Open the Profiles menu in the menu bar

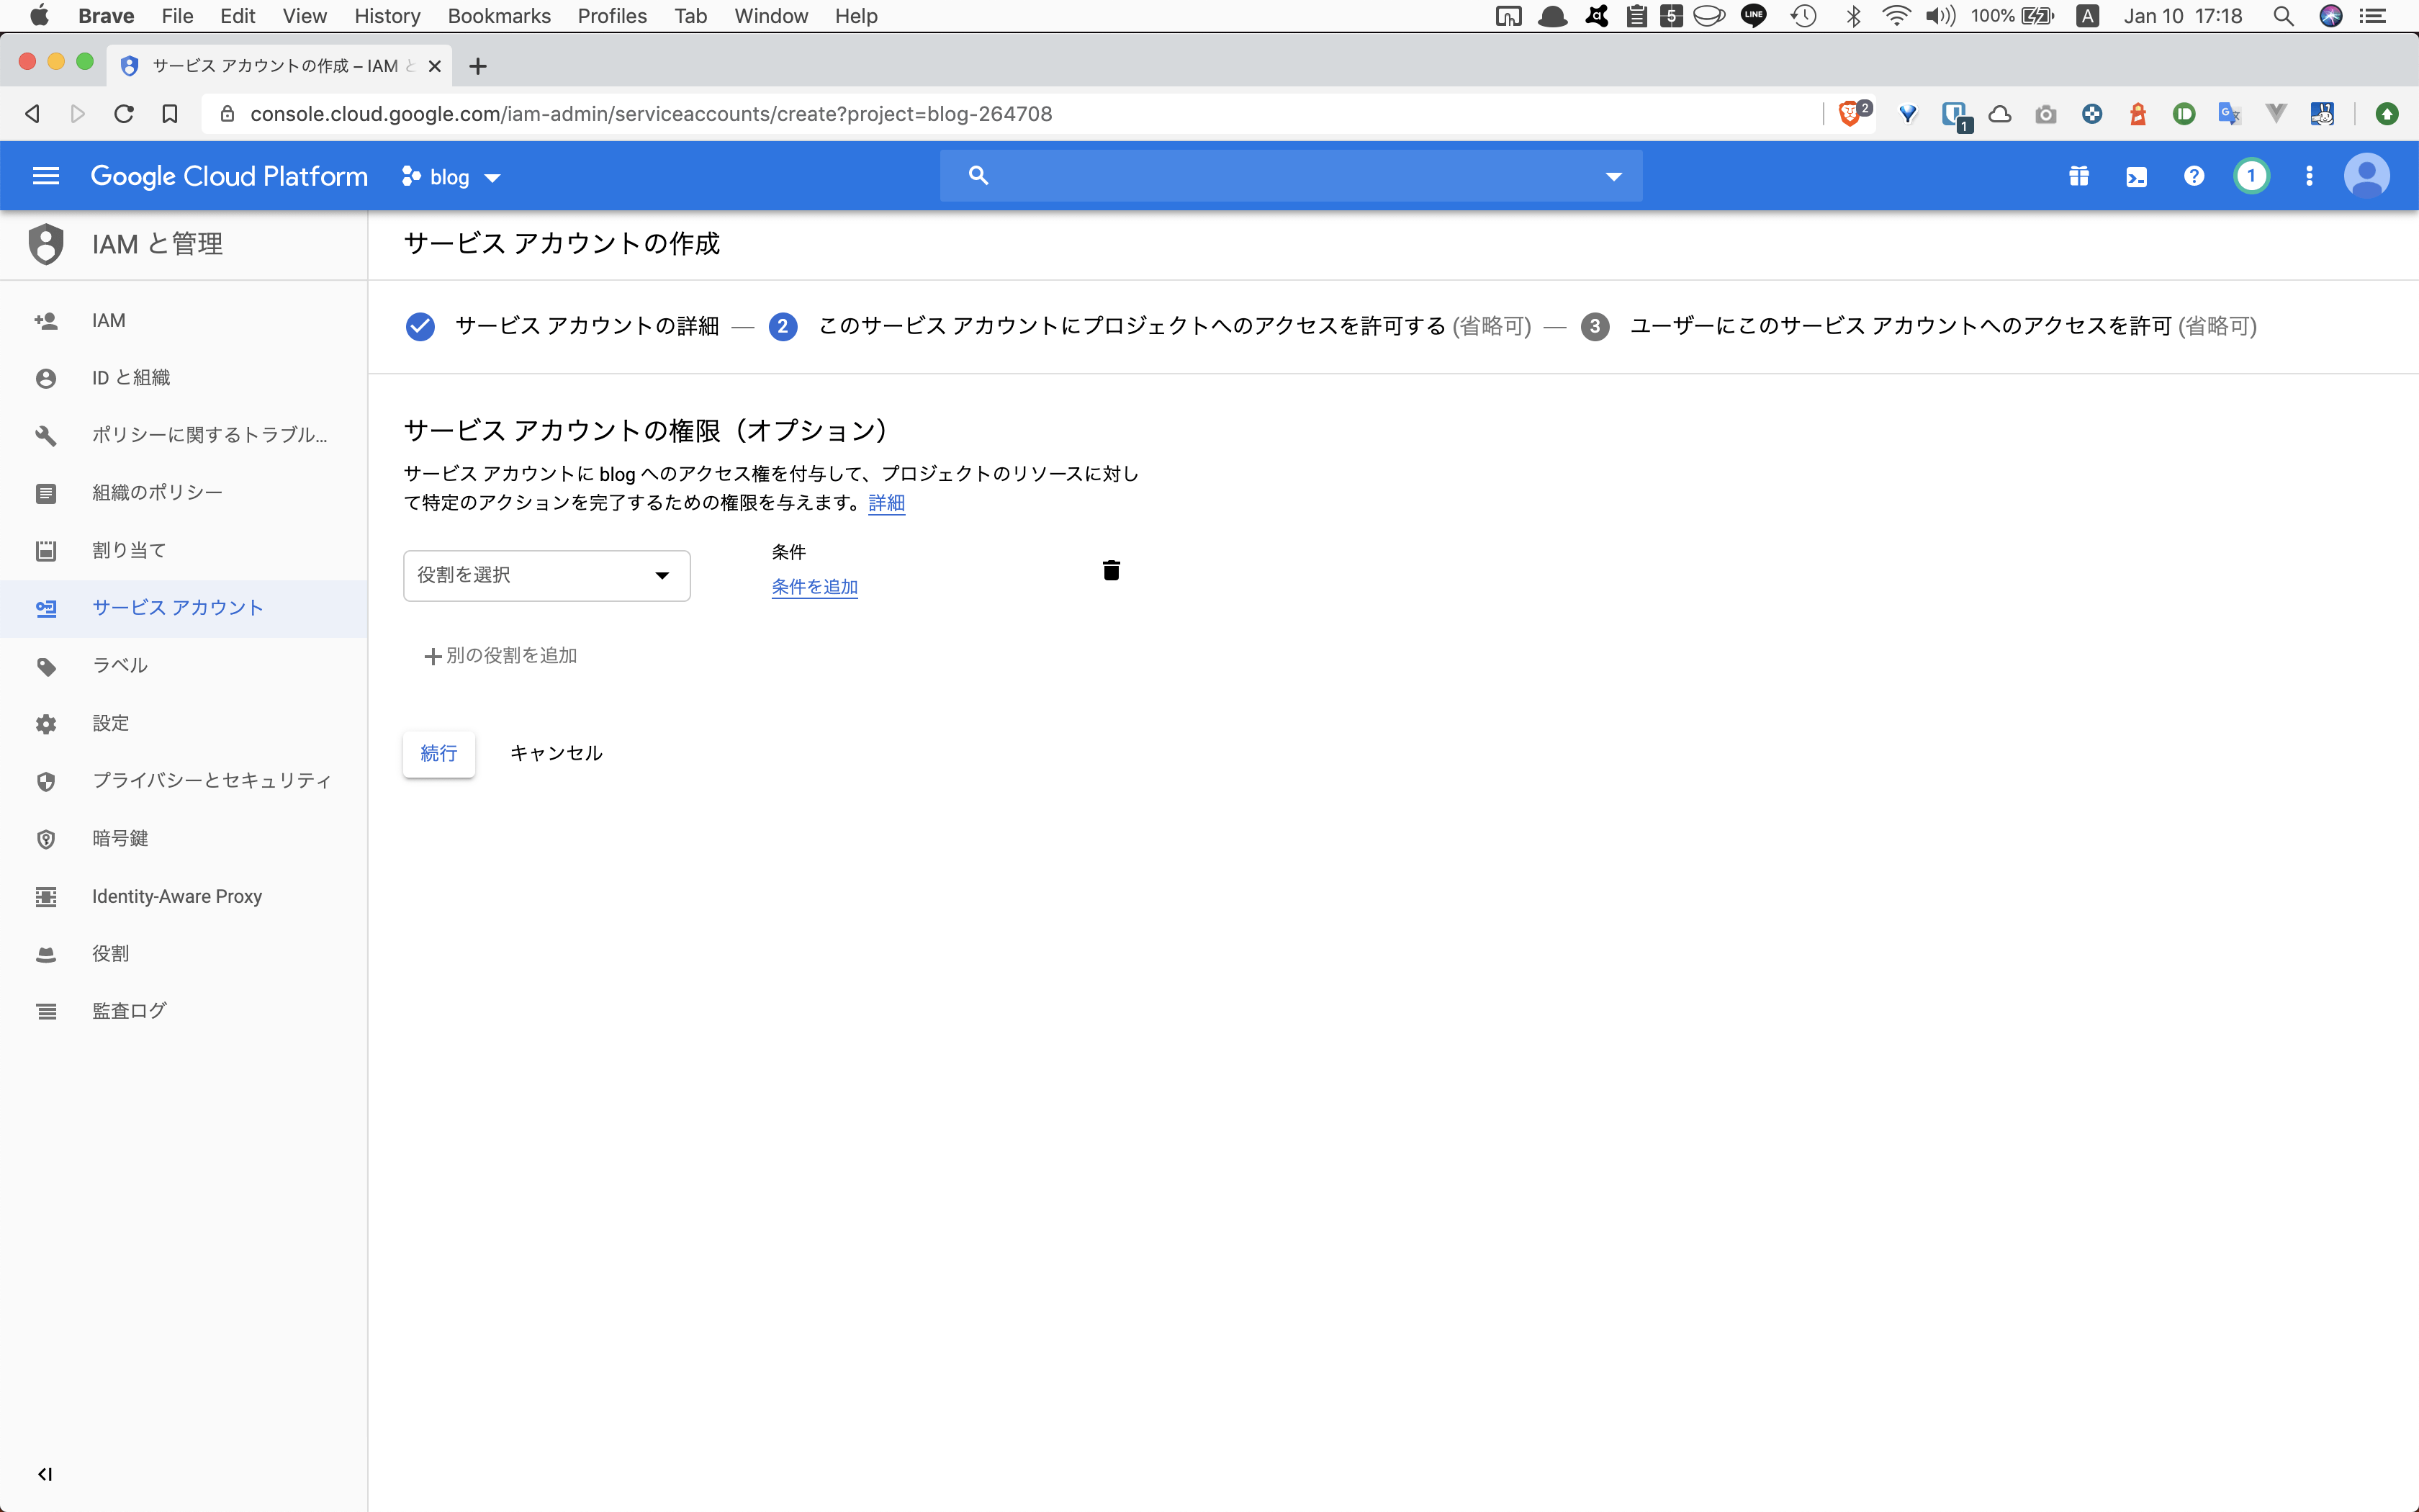[612, 16]
